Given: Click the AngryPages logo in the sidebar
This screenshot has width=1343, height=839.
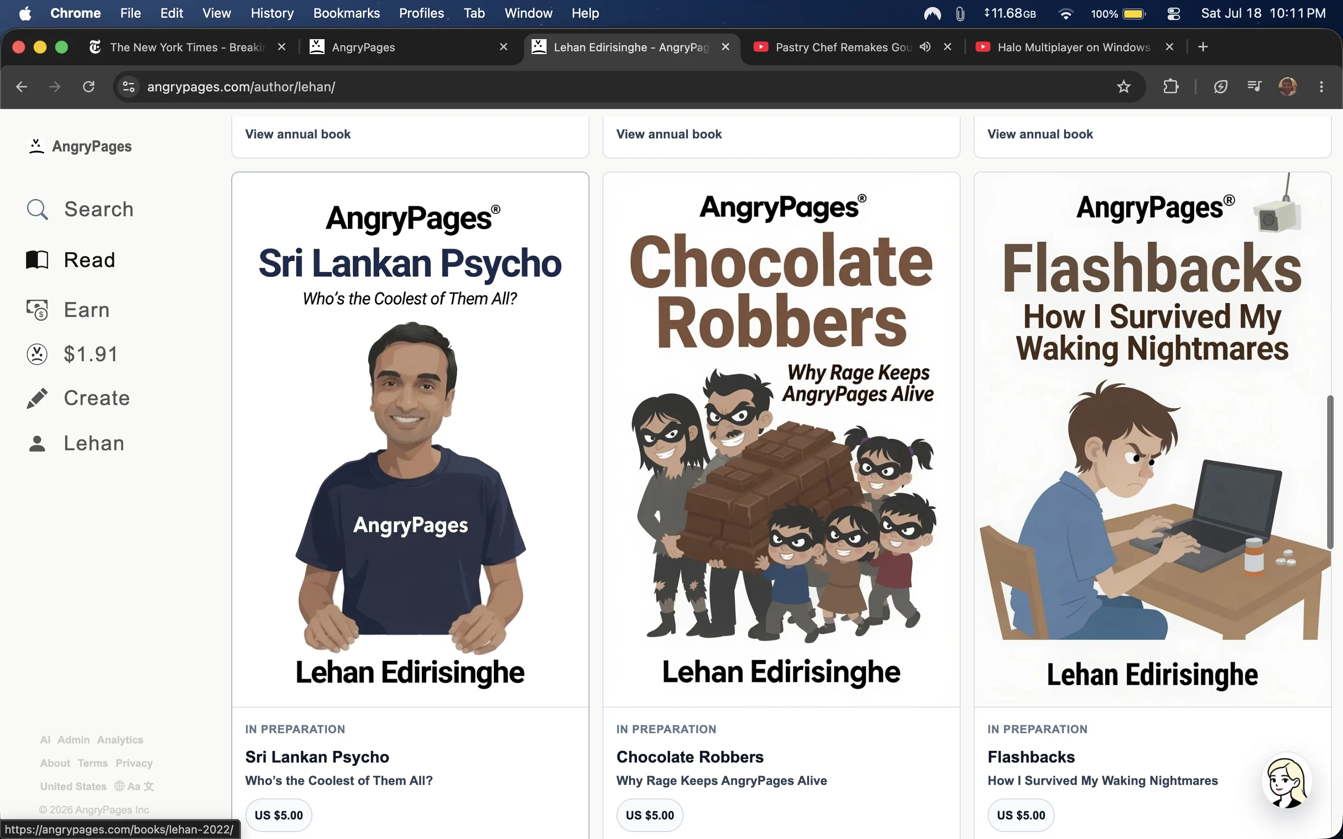Looking at the screenshot, I should tap(80, 146).
